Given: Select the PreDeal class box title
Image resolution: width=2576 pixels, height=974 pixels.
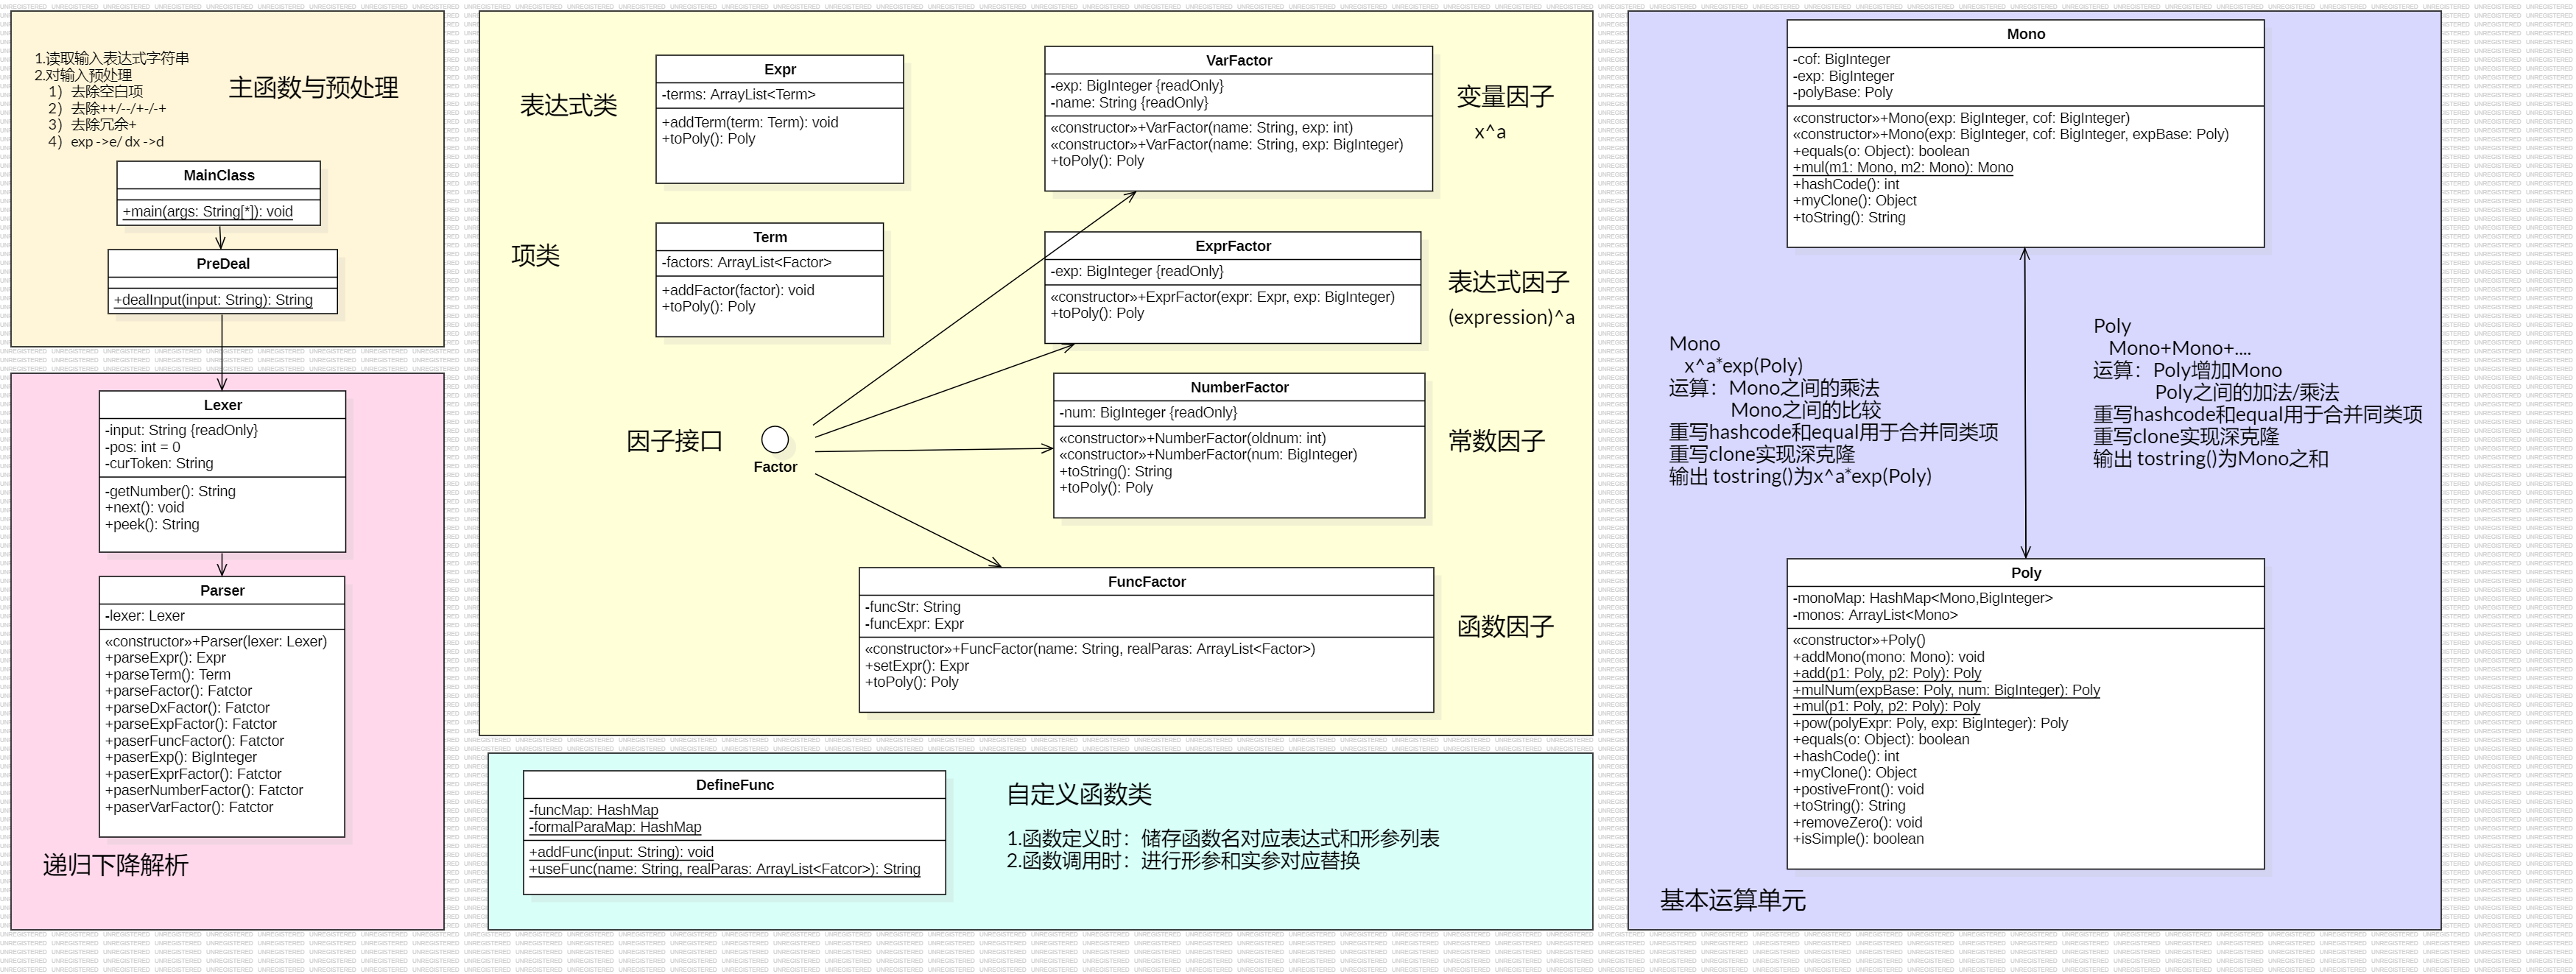Looking at the screenshot, I should pyautogui.click(x=223, y=264).
